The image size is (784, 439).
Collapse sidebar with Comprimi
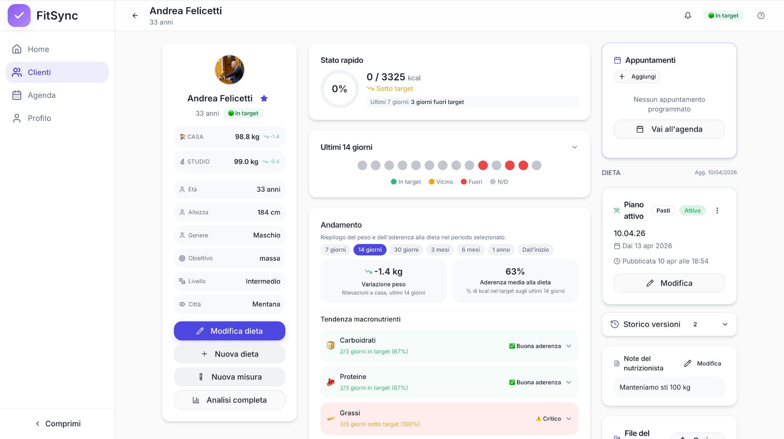click(x=58, y=423)
